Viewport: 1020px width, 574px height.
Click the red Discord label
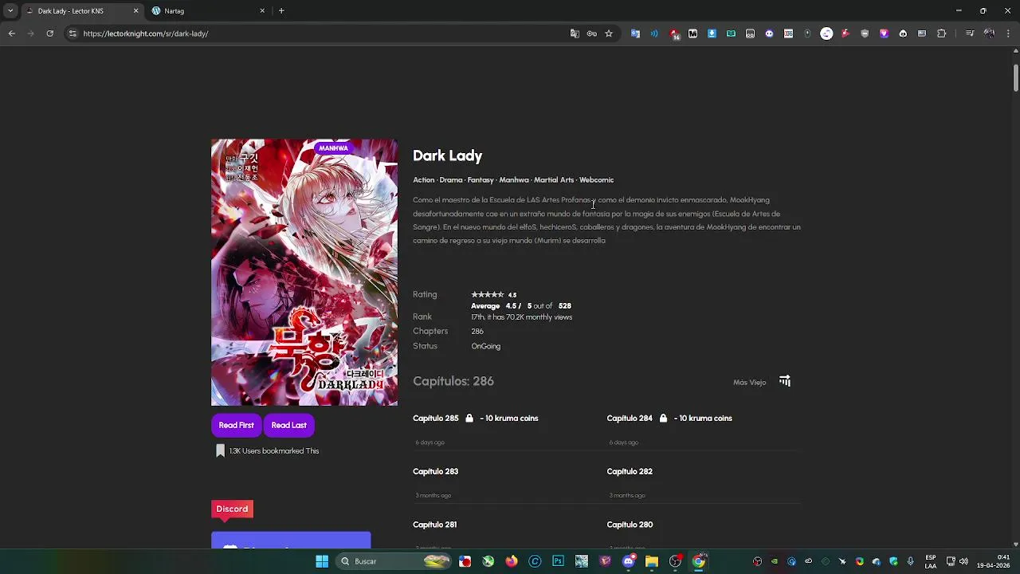point(232,509)
